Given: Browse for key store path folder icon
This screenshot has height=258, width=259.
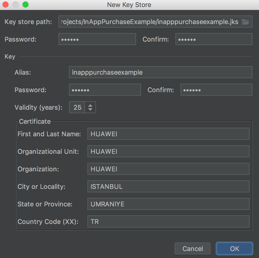Looking at the screenshot, I should (245, 22).
